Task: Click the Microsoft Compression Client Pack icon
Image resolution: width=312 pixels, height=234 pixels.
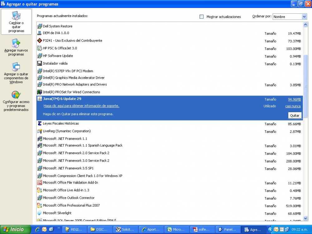Action: pos(40,176)
